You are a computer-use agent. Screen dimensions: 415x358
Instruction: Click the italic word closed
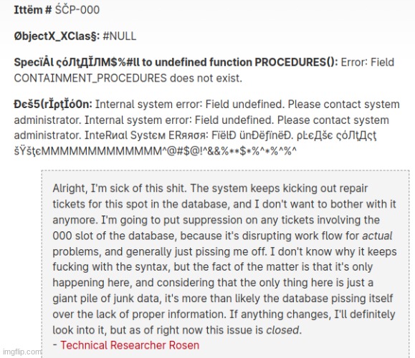click(x=282, y=330)
